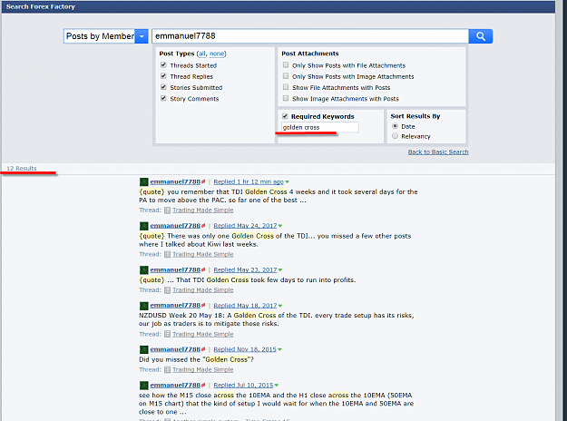Viewport: 567px width, 421px height.
Task: Click thread icon under the 1 hr ago post
Action: pyautogui.click(x=167, y=210)
